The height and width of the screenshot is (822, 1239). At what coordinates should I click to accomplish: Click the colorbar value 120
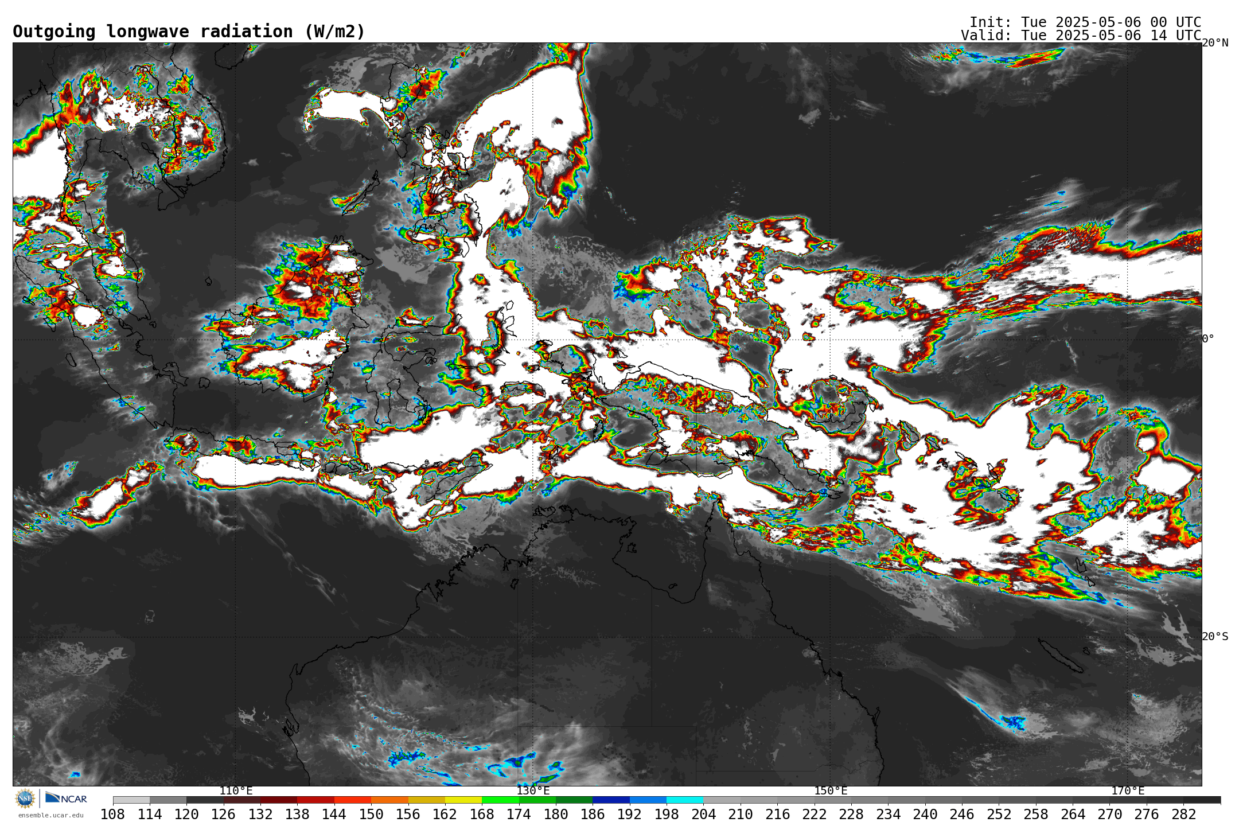click(x=186, y=814)
